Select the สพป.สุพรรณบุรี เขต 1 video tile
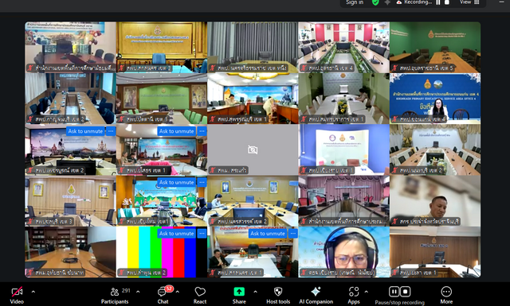 [253, 99]
